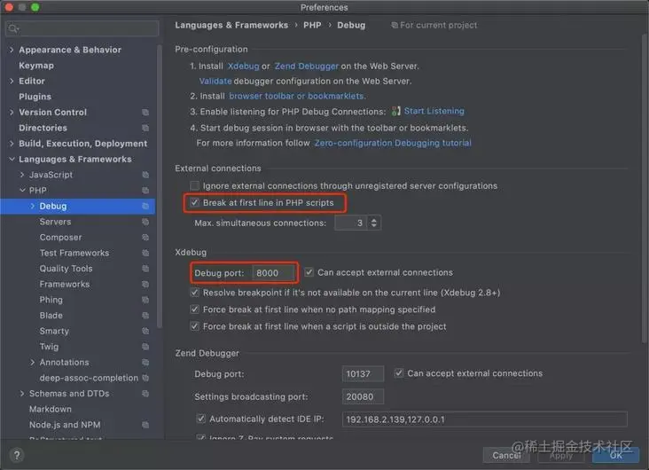Image resolution: width=649 pixels, height=470 pixels.
Task: Click the project-level icon beside Frameworks
Action: coord(145,284)
